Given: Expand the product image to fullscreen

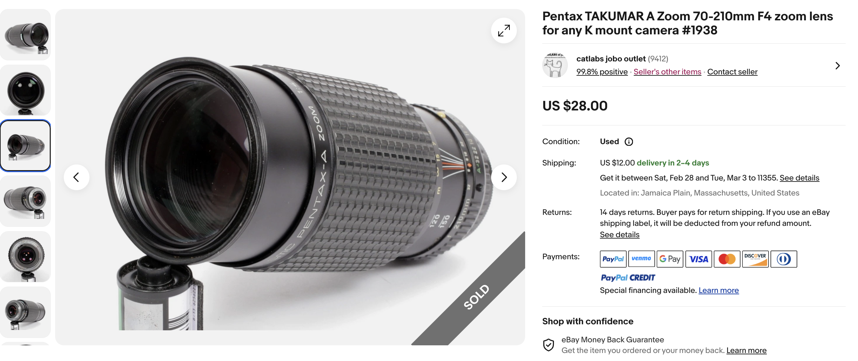Looking at the screenshot, I should pyautogui.click(x=504, y=31).
